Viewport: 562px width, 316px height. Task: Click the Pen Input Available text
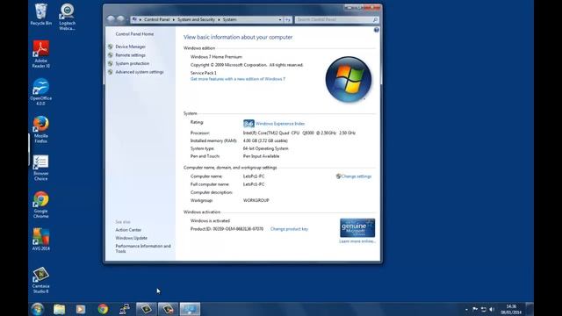pyautogui.click(x=261, y=156)
